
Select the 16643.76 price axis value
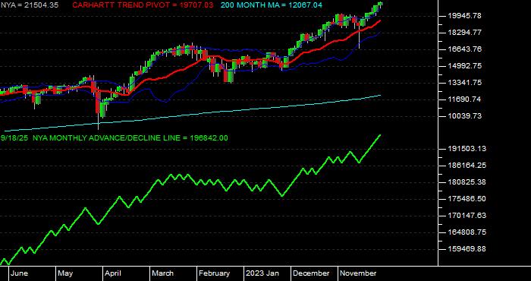[464, 49]
